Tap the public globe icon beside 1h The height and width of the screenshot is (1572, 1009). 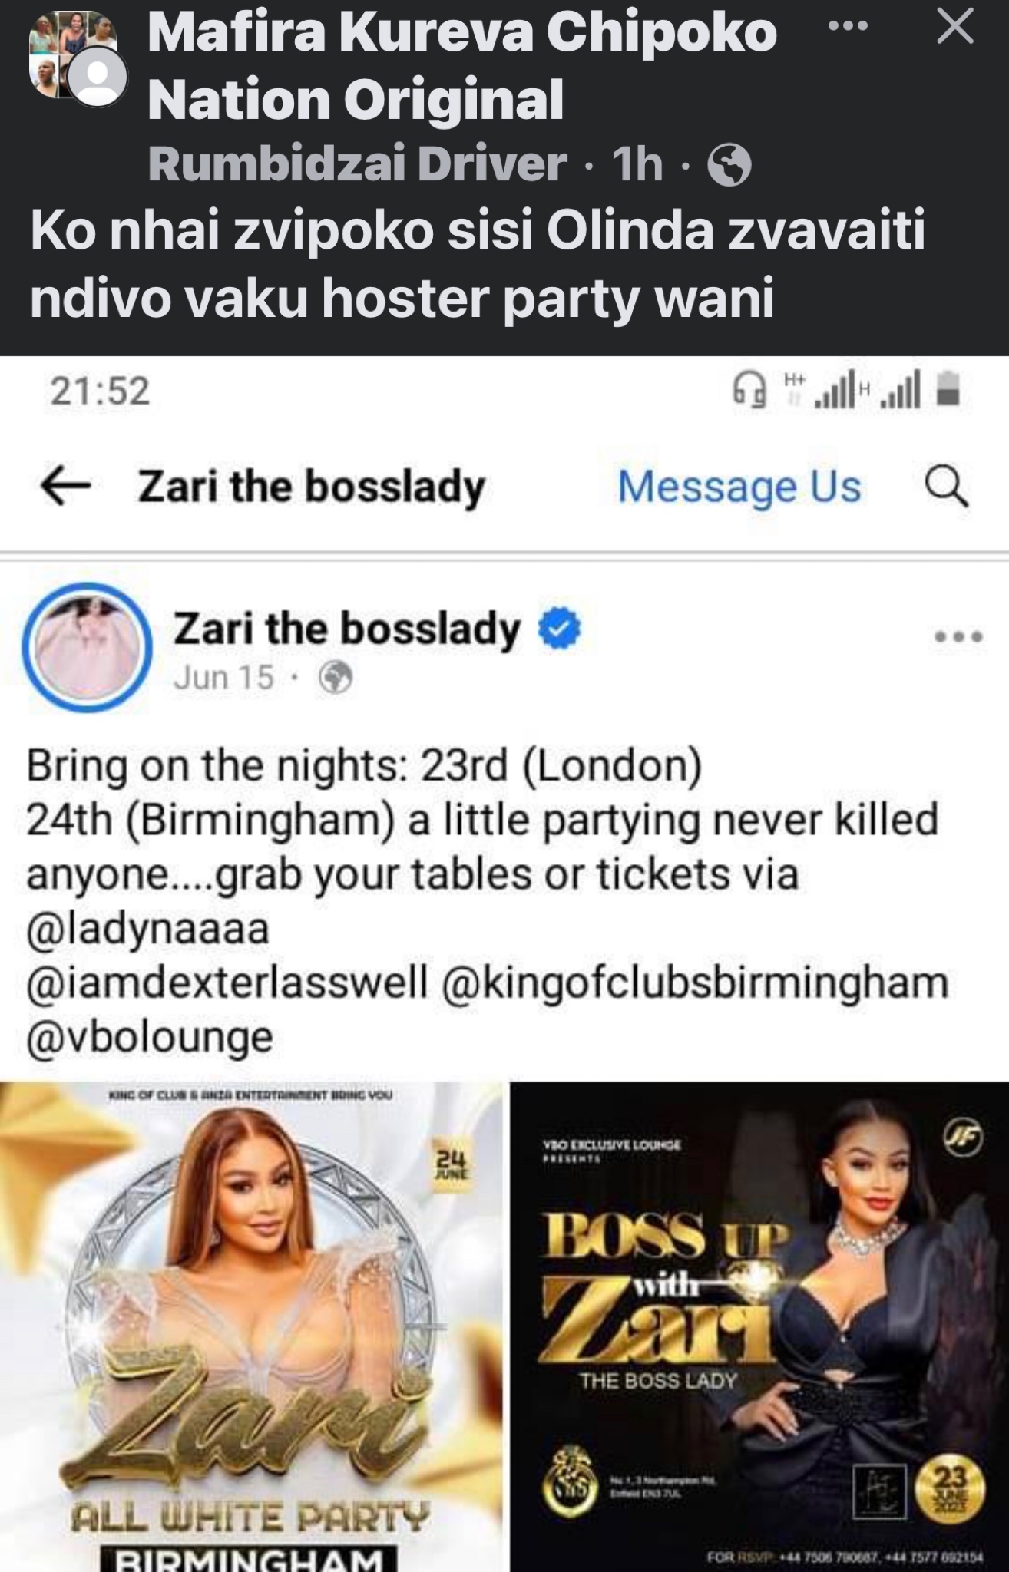(x=729, y=165)
